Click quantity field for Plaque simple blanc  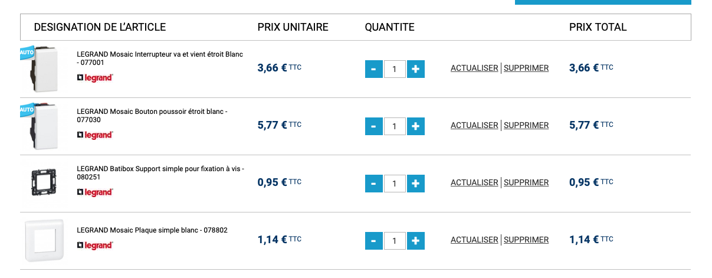click(395, 241)
